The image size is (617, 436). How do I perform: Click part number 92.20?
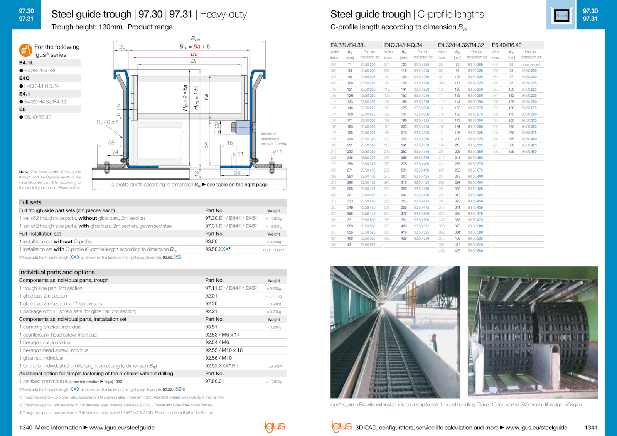point(211,304)
